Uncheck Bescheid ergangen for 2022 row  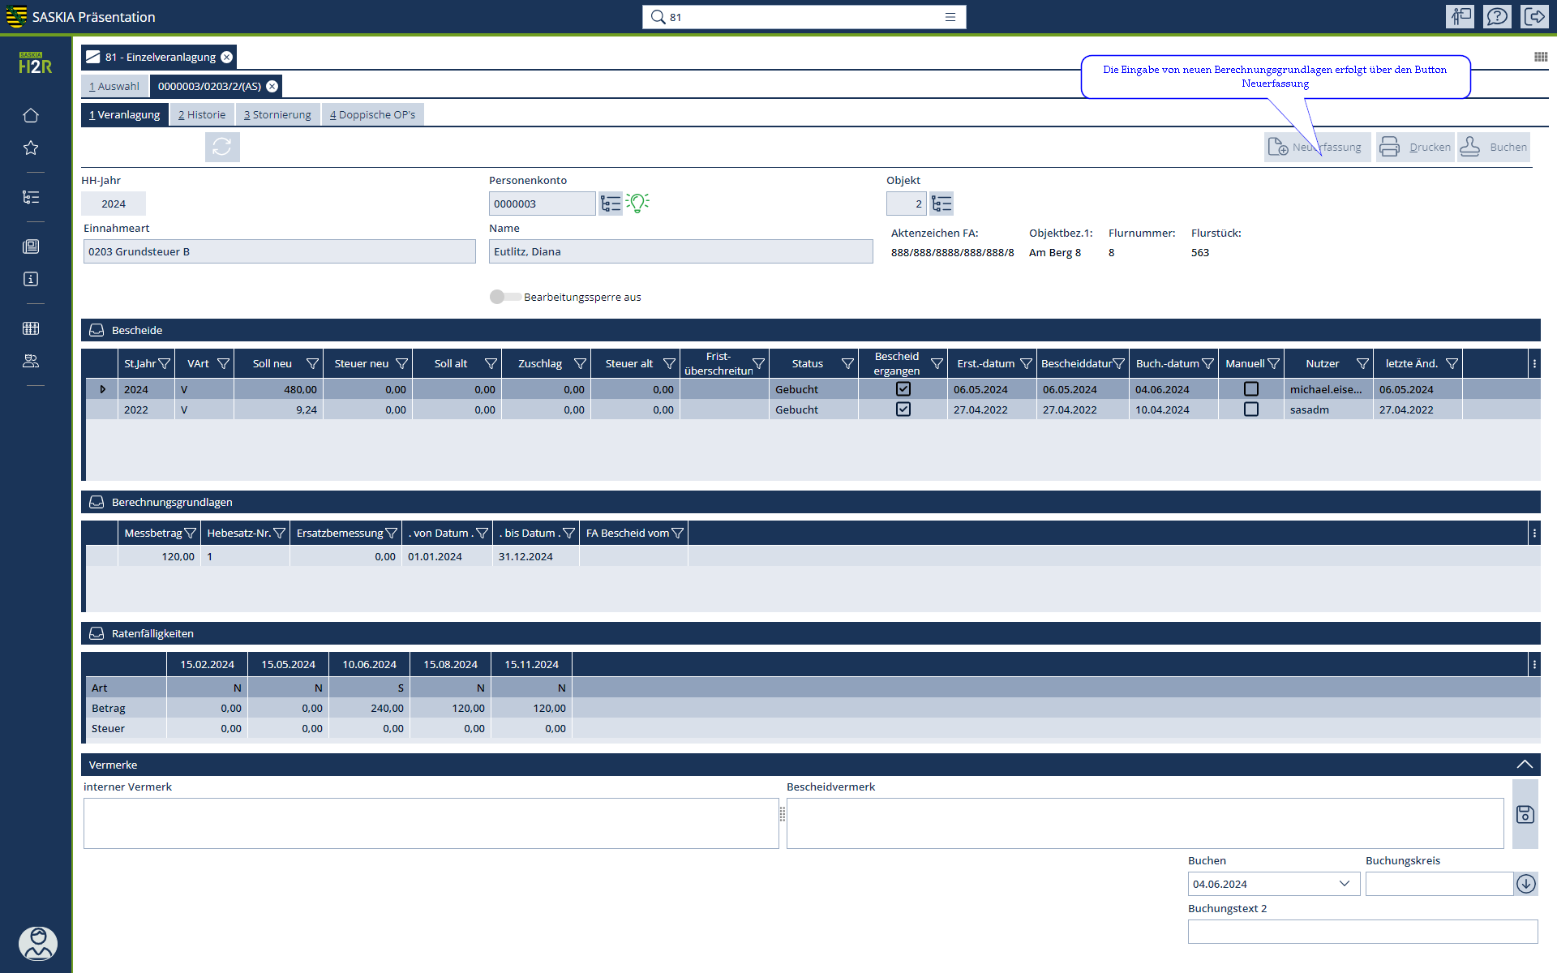pos(903,409)
